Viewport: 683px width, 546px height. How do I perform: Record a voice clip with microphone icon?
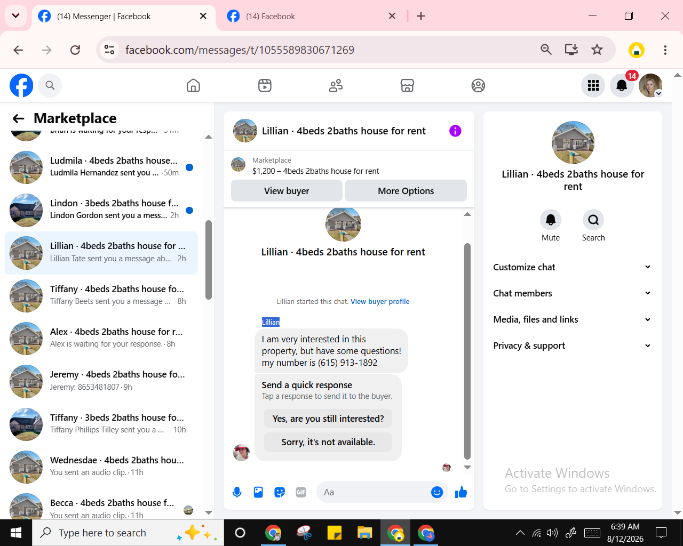pos(237,492)
